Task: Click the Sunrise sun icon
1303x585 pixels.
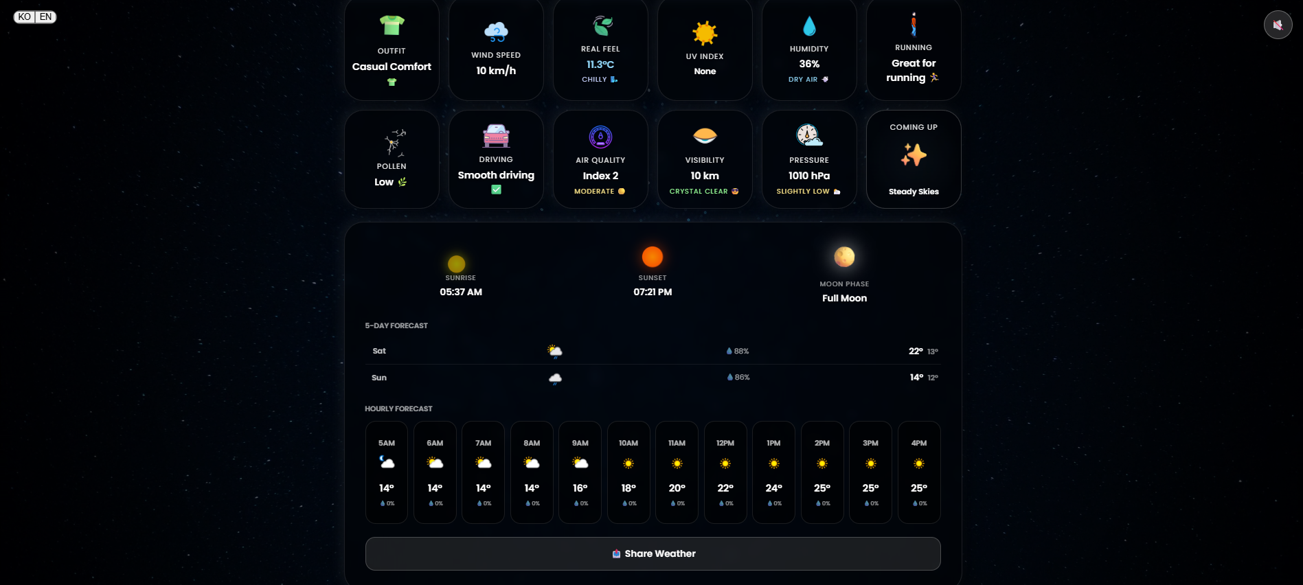Action: pos(457,264)
